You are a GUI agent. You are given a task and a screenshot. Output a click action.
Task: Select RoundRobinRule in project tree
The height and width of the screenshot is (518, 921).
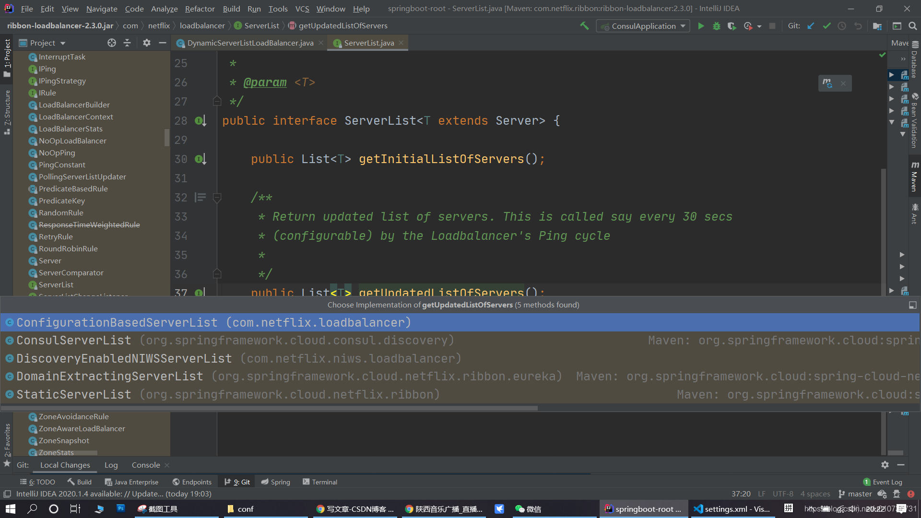[68, 248]
